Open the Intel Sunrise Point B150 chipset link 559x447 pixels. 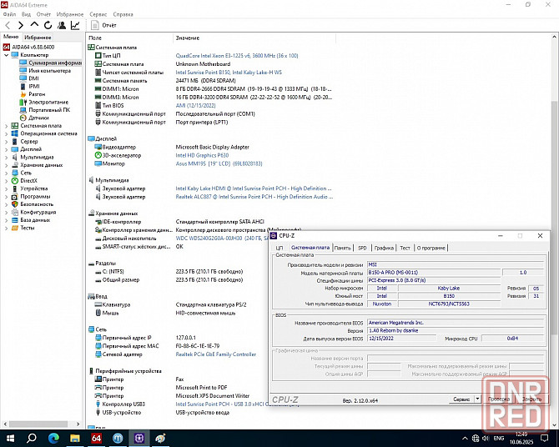(x=229, y=73)
